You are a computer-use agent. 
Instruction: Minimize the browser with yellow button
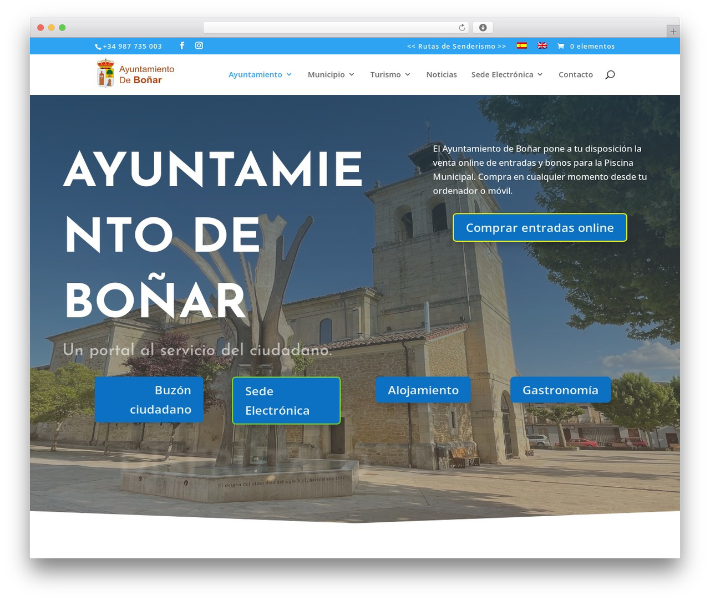(x=52, y=27)
